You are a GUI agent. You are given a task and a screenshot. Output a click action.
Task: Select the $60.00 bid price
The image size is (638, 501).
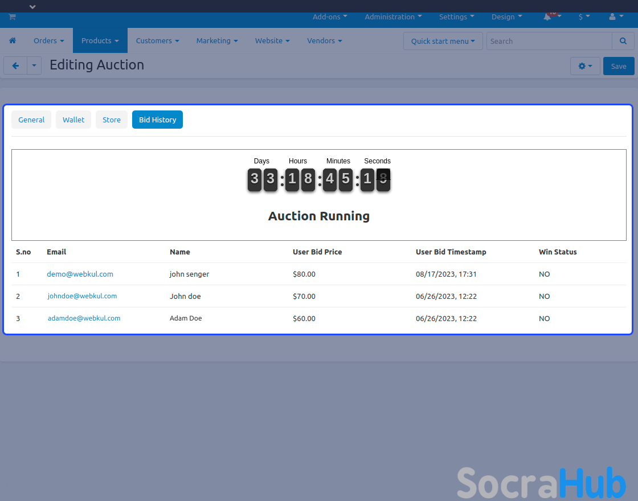coord(304,318)
